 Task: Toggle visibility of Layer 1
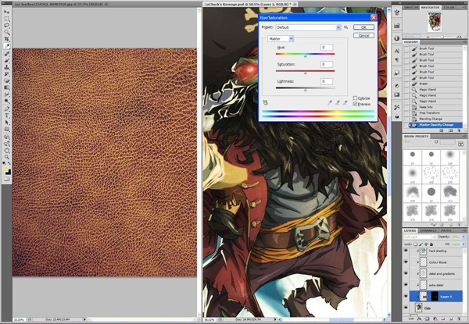pyautogui.click(x=406, y=296)
